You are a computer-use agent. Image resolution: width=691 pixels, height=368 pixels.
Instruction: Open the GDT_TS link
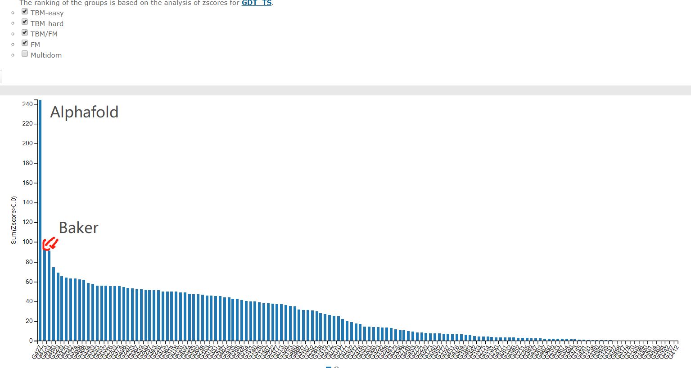click(x=257, y=3)
